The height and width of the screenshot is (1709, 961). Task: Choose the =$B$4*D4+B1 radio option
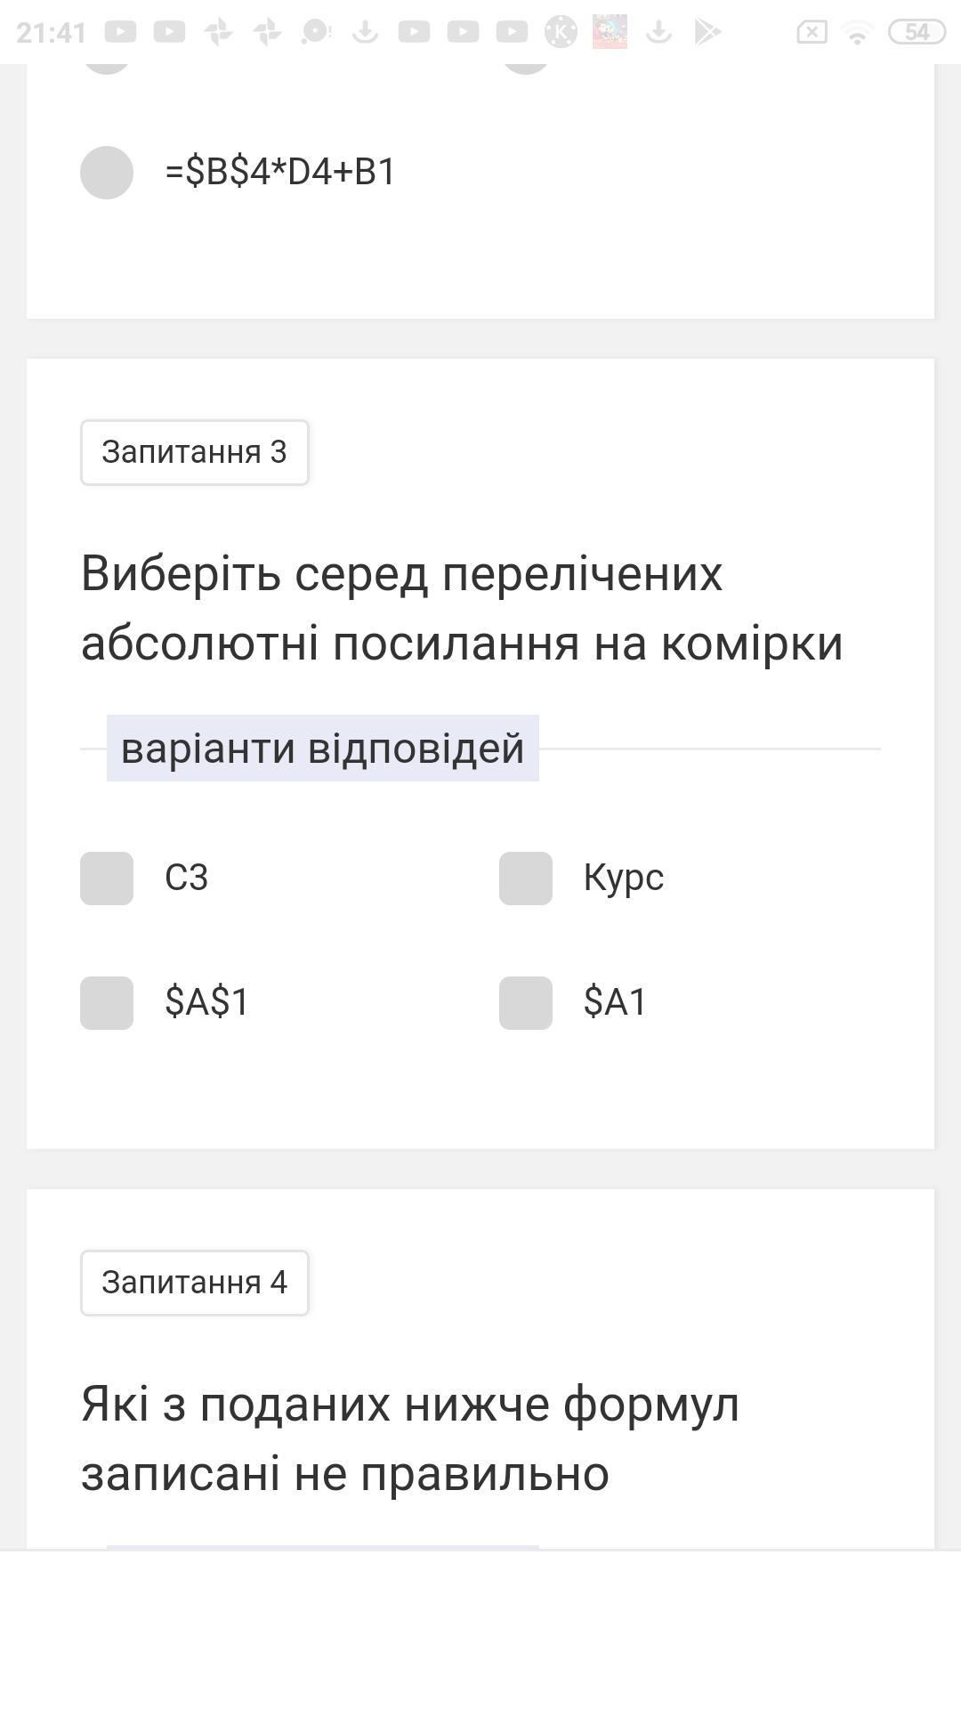click(107, 173)
